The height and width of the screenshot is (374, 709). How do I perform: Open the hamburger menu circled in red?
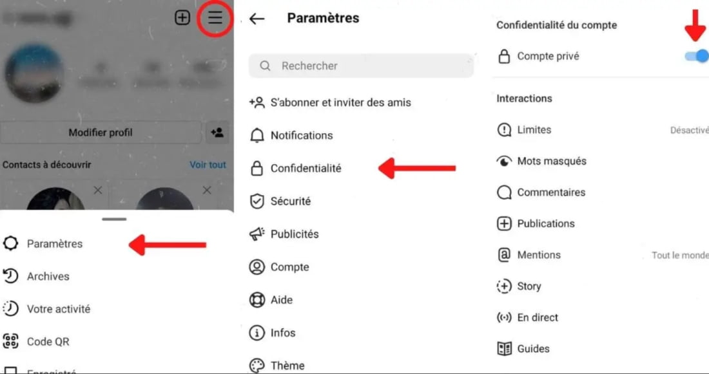215,17
